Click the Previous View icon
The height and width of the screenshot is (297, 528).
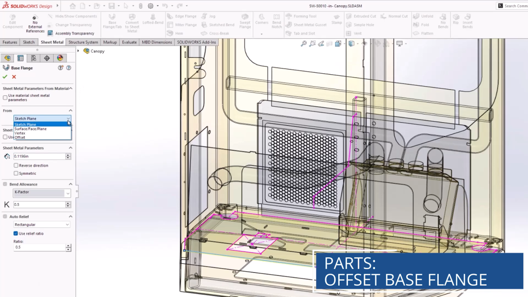pyautogui.click(x=321, y=43)
